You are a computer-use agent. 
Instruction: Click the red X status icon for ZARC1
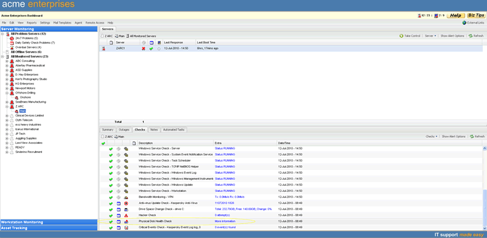pyautogui.click(x=144, y=49)
